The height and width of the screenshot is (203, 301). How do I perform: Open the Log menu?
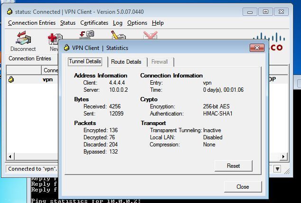tap(117, 23)
